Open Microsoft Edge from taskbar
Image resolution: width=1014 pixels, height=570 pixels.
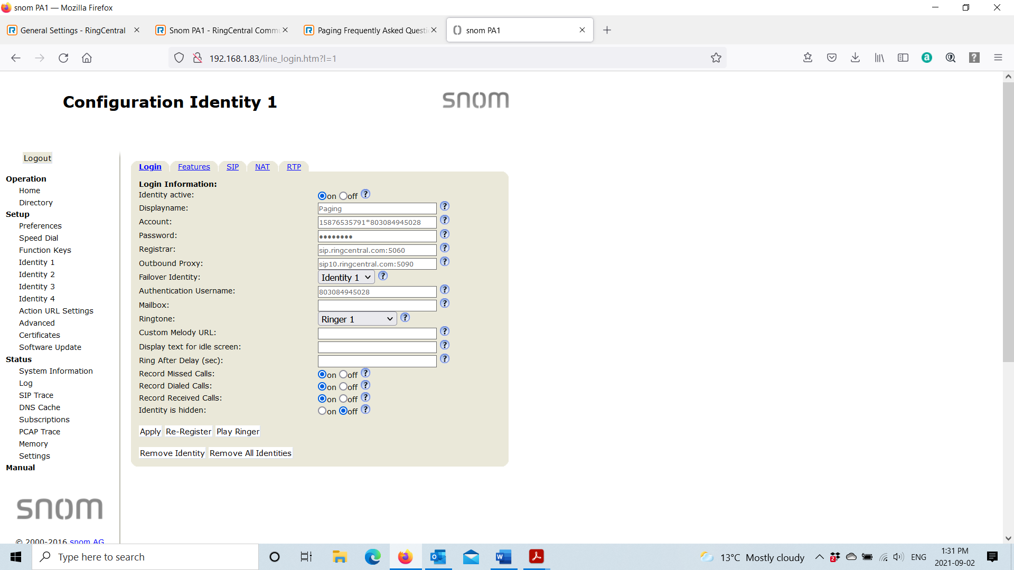point(372,557)
